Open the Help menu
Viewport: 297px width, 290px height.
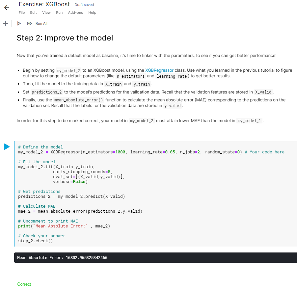click(x=92, y=13)
